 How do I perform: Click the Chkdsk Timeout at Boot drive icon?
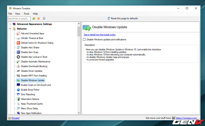click(x=18, y=38)
